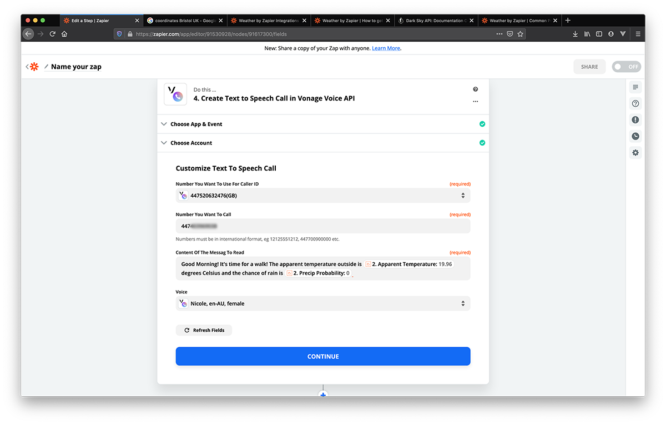Screen dimensions: 666x424
Task: Open the Firefox account icon
Action: click(611, 34)
